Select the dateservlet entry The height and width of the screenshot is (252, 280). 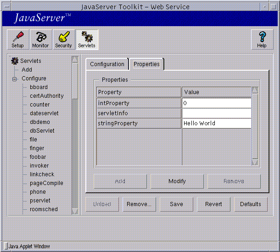pos(44,113)
